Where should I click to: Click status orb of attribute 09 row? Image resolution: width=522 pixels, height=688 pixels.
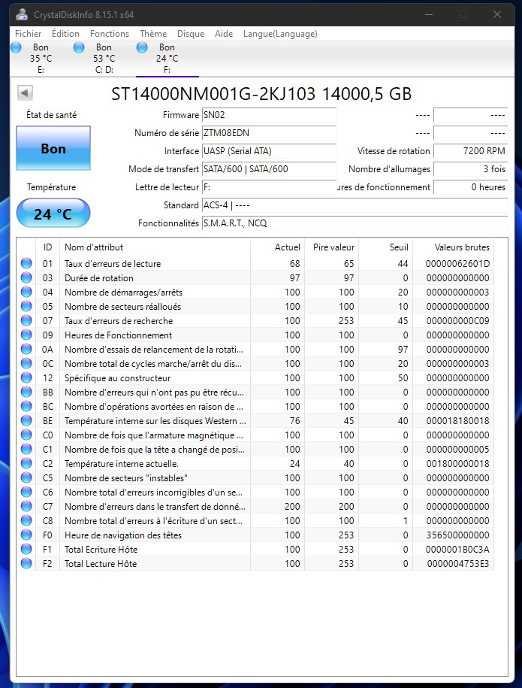[26, 335]
